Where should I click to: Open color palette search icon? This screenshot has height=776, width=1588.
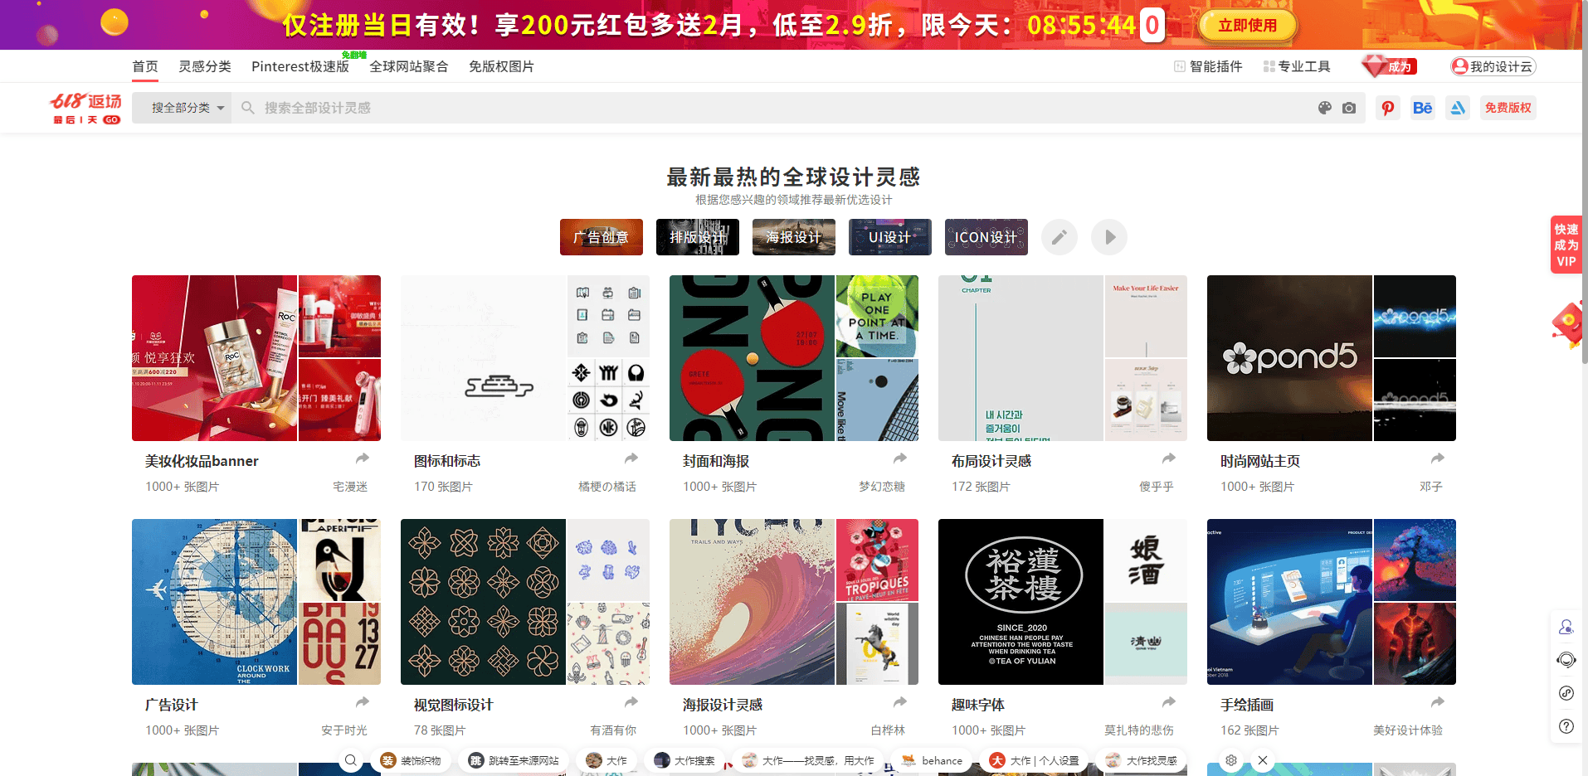coord(1325,108)
